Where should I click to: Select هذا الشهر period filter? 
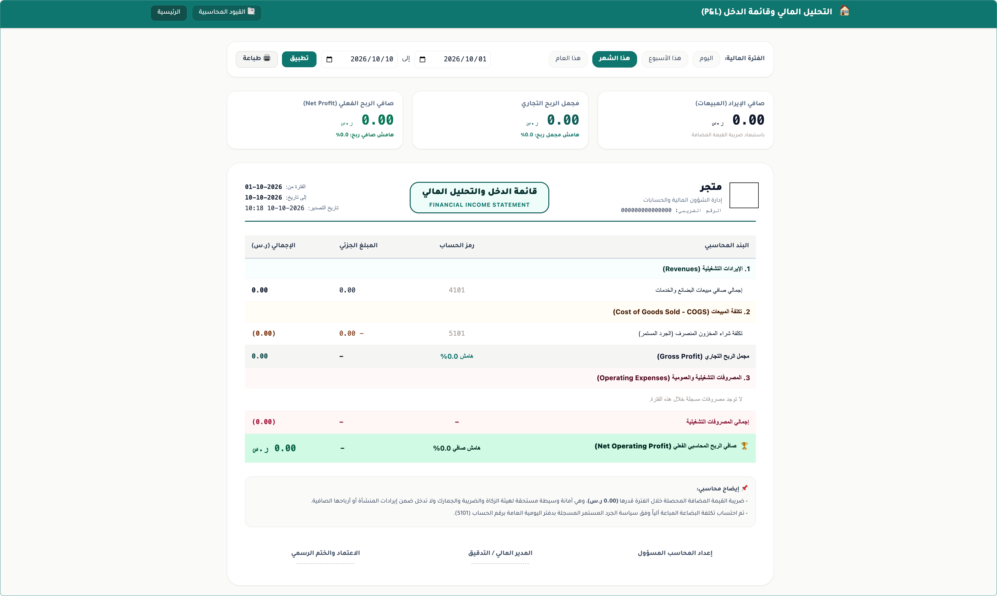point(614,59)
